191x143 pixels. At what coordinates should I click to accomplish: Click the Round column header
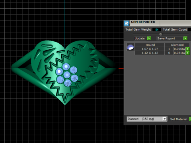tap(150, 45)
